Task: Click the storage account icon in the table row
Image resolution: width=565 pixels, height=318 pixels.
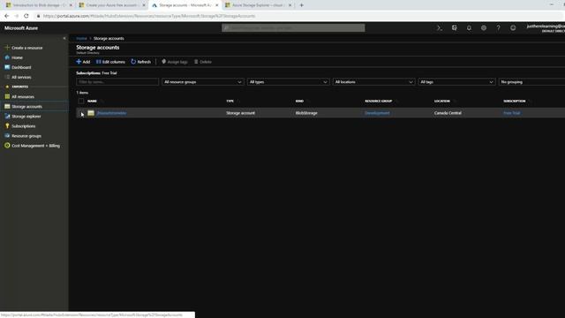Action: click(91, 113)
